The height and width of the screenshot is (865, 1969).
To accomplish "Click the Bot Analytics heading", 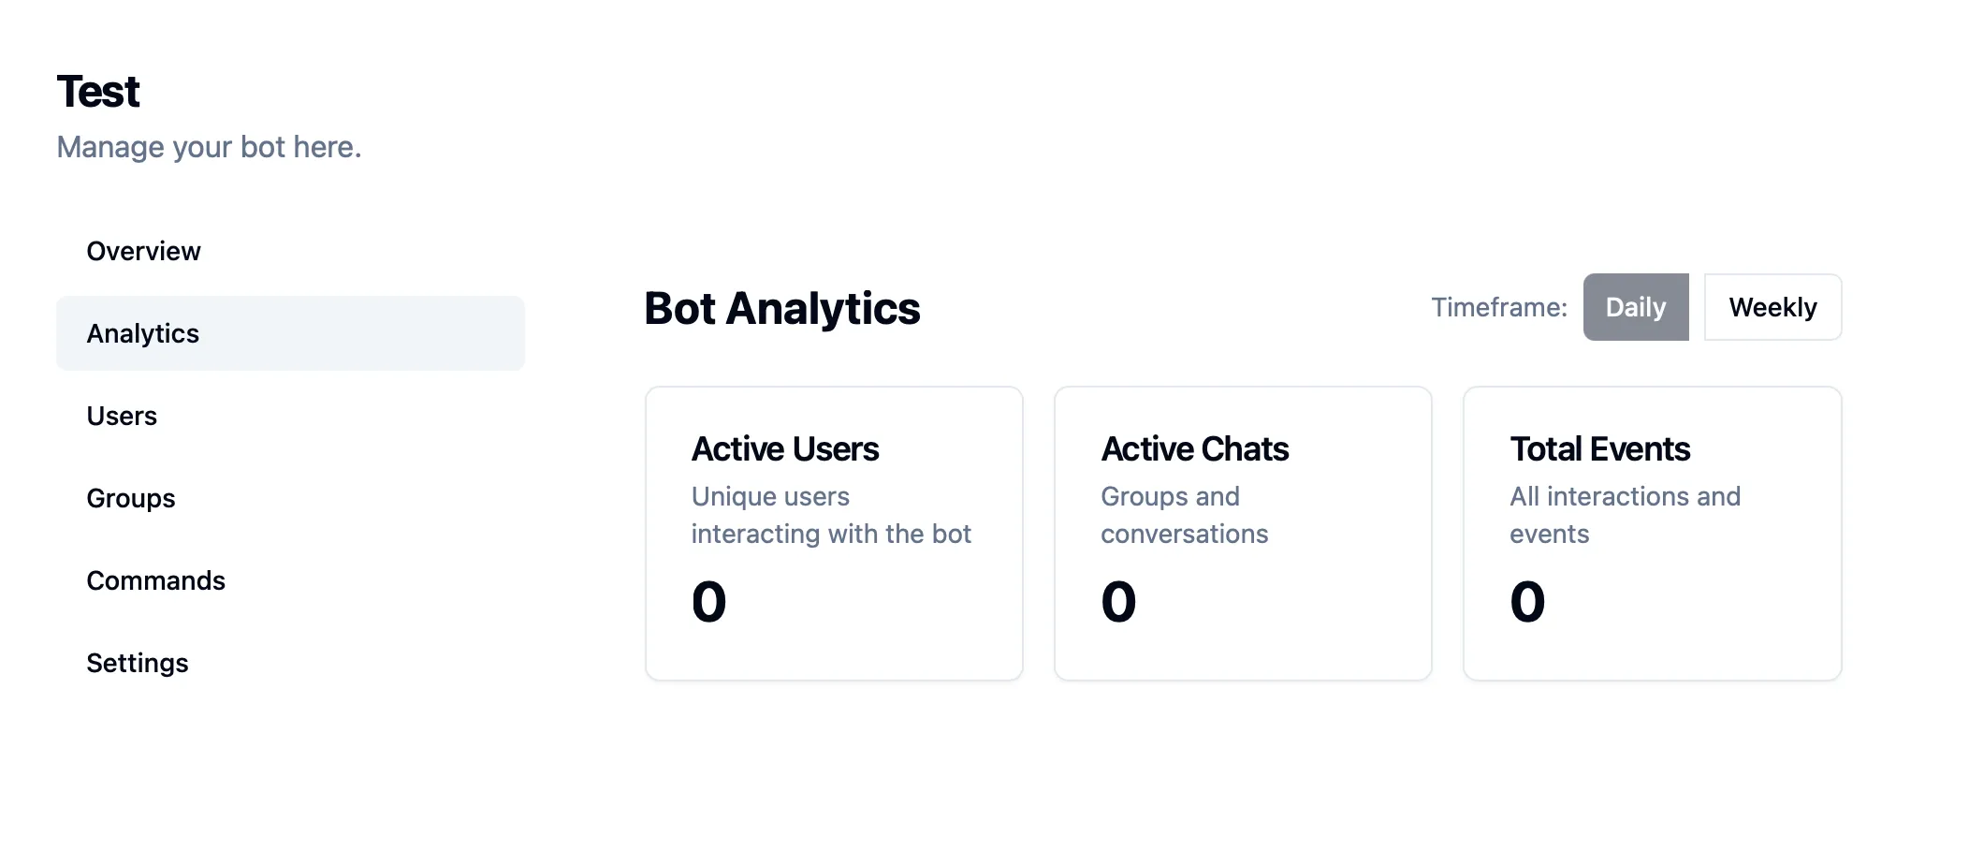I will coord(781,308).
